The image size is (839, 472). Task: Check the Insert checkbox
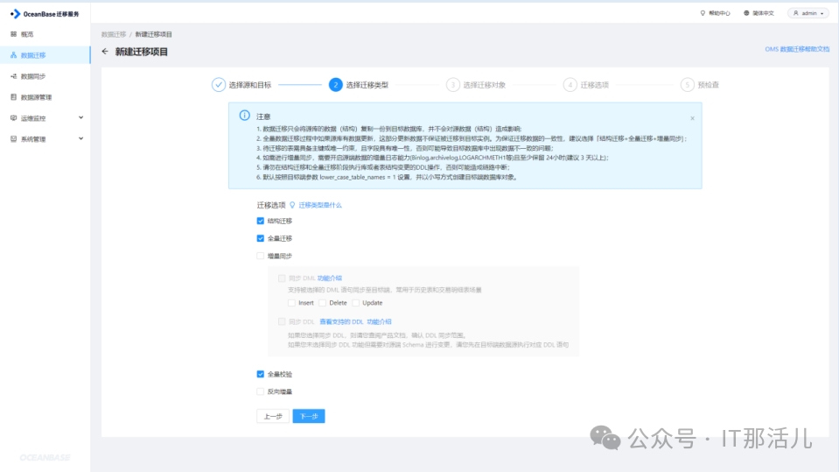291,303
